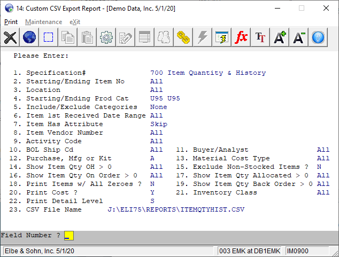Open the eXit menu
This screenshot has width=339, height=257.
pos(75,22)
